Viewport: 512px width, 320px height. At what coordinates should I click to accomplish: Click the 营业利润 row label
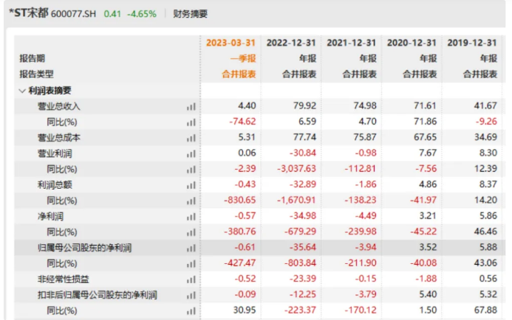[55, 153]
